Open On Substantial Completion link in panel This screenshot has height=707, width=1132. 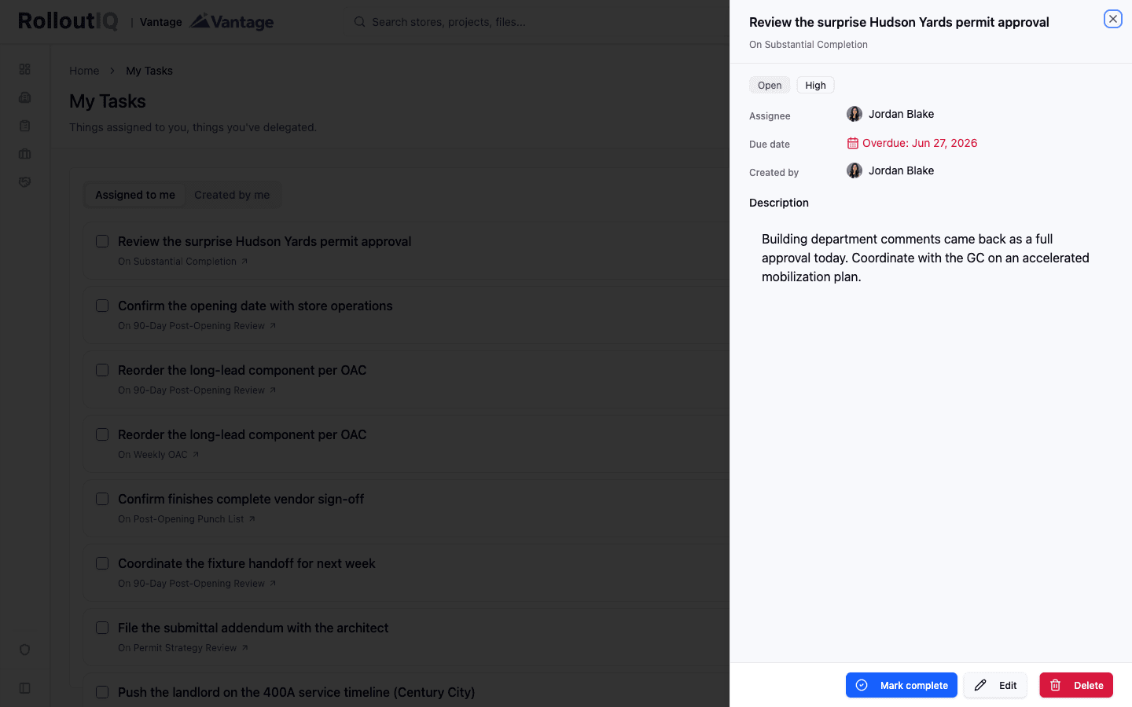(808, 45)
